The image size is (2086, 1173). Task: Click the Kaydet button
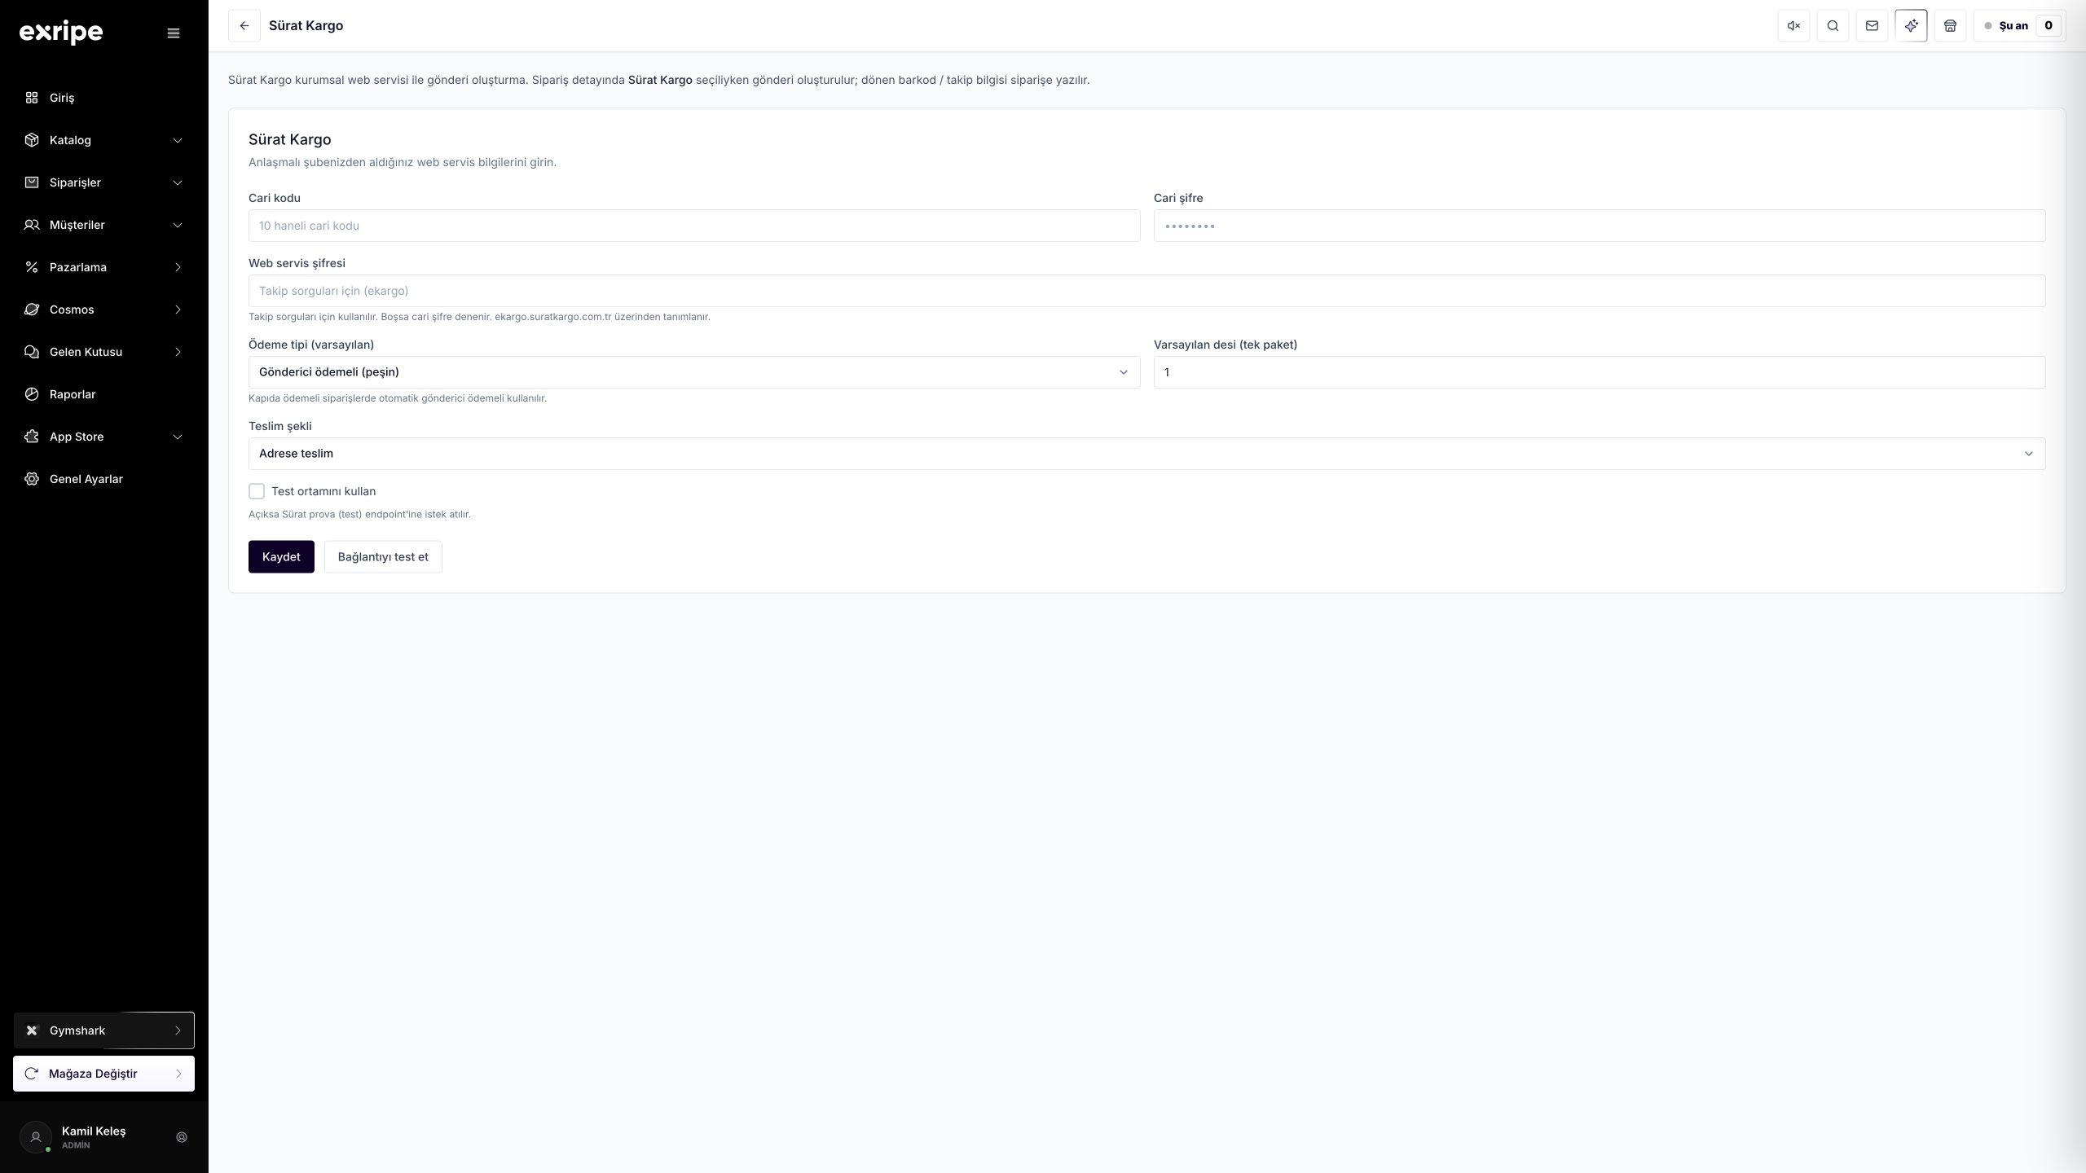click(281, 556)
